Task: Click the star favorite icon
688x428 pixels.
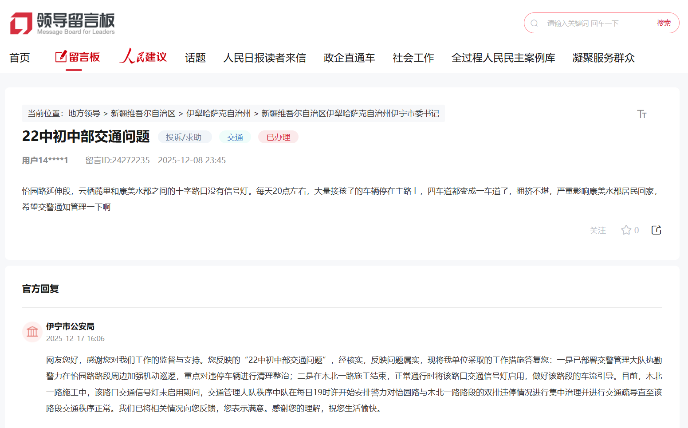Action: tap(626, 230)
